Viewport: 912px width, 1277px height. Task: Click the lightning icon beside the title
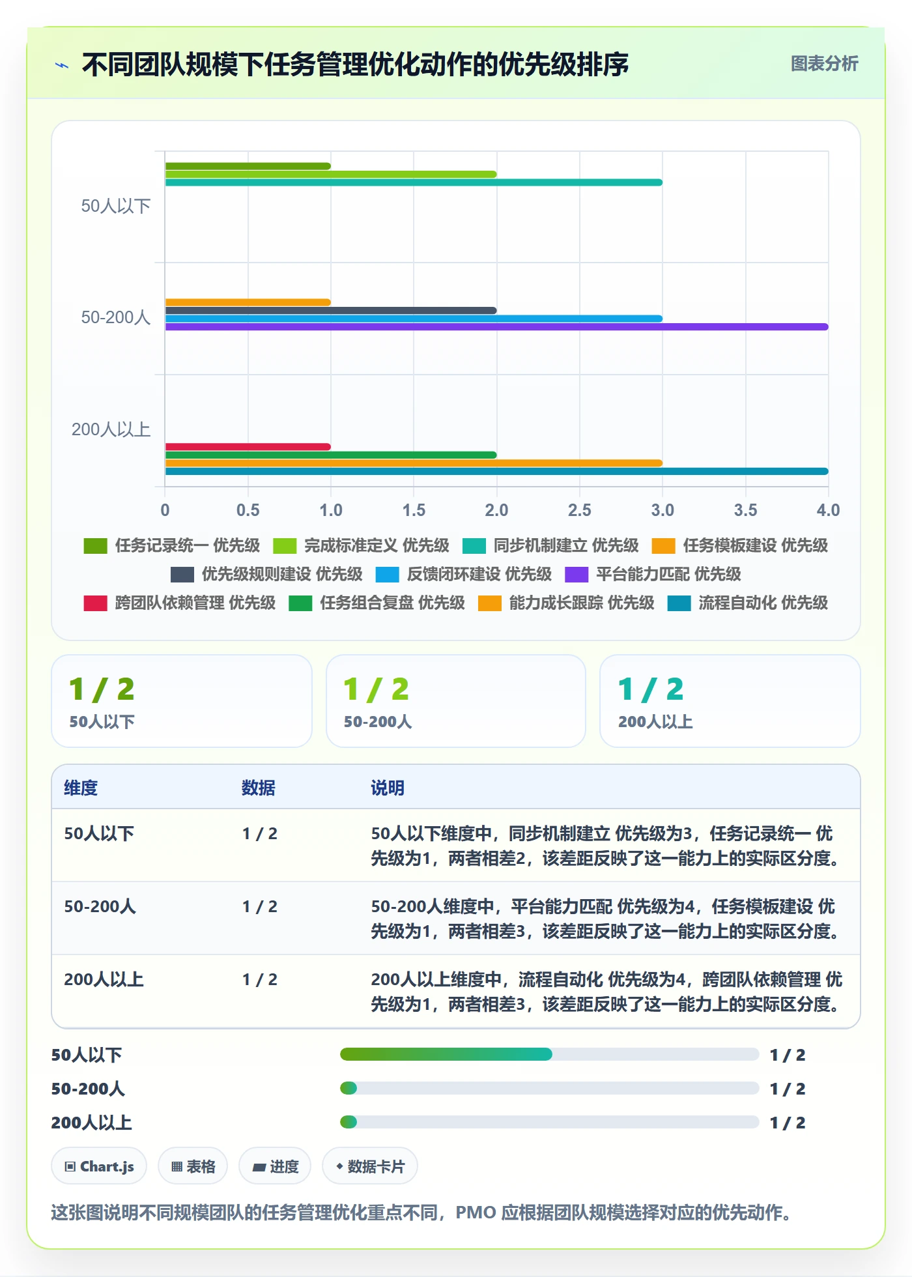62,65
